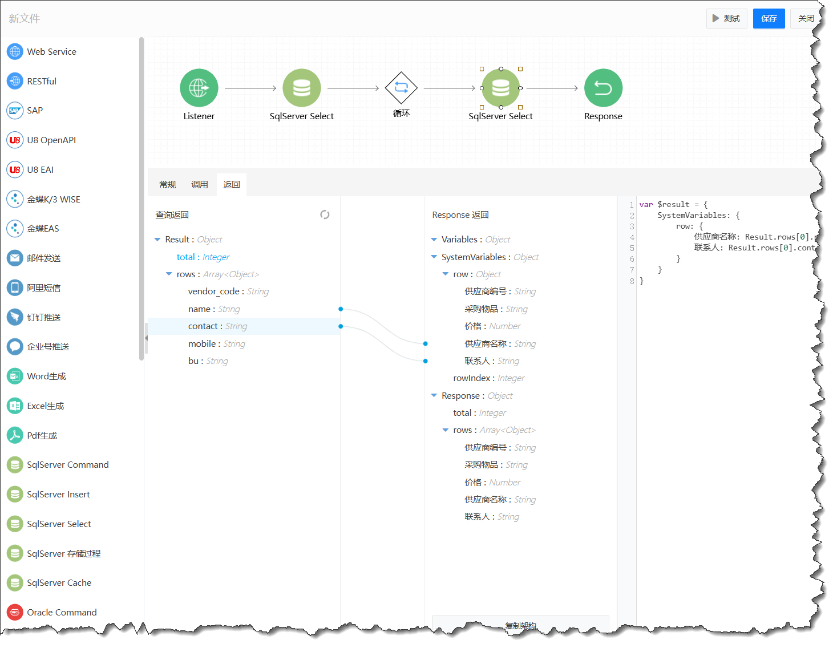
Task: Choose Web Service component in sidebar
Action: tap(51, 51)
